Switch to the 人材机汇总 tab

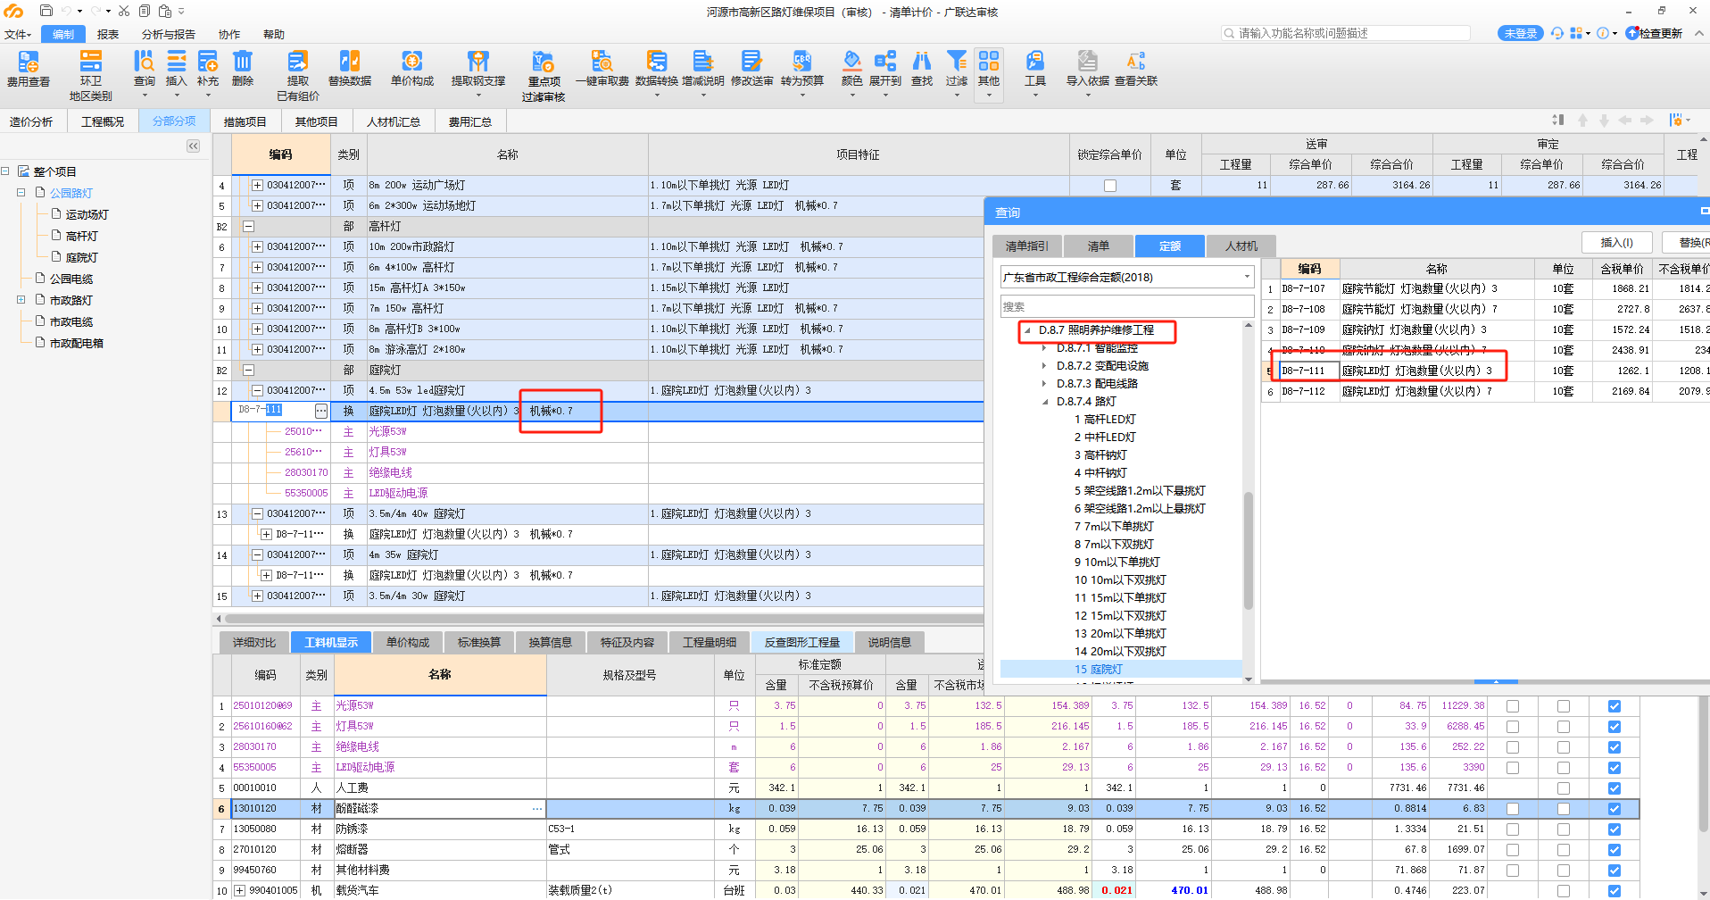(393, 121)
